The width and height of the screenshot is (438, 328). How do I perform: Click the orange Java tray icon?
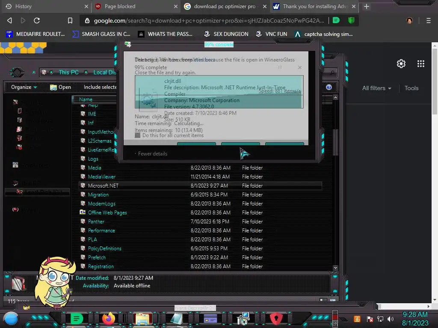tap(357, 319)
